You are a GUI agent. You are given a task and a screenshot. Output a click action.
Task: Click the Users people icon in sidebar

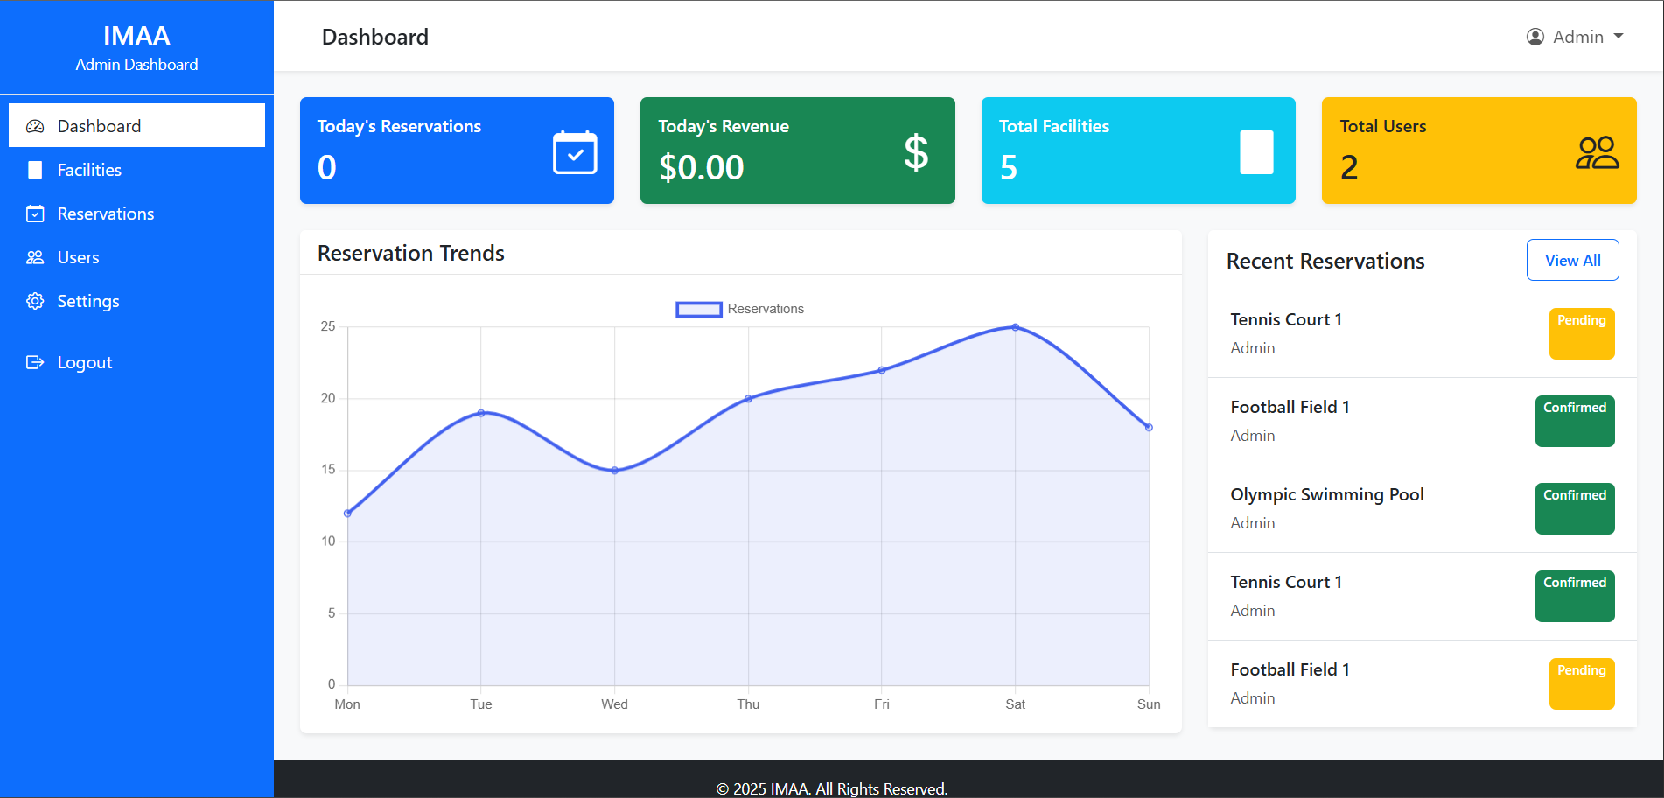pos(35,257)
